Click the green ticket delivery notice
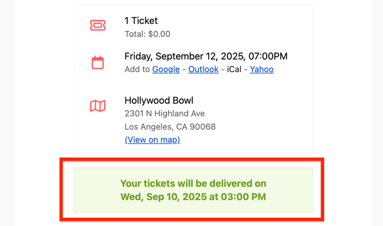 point(193,190)
